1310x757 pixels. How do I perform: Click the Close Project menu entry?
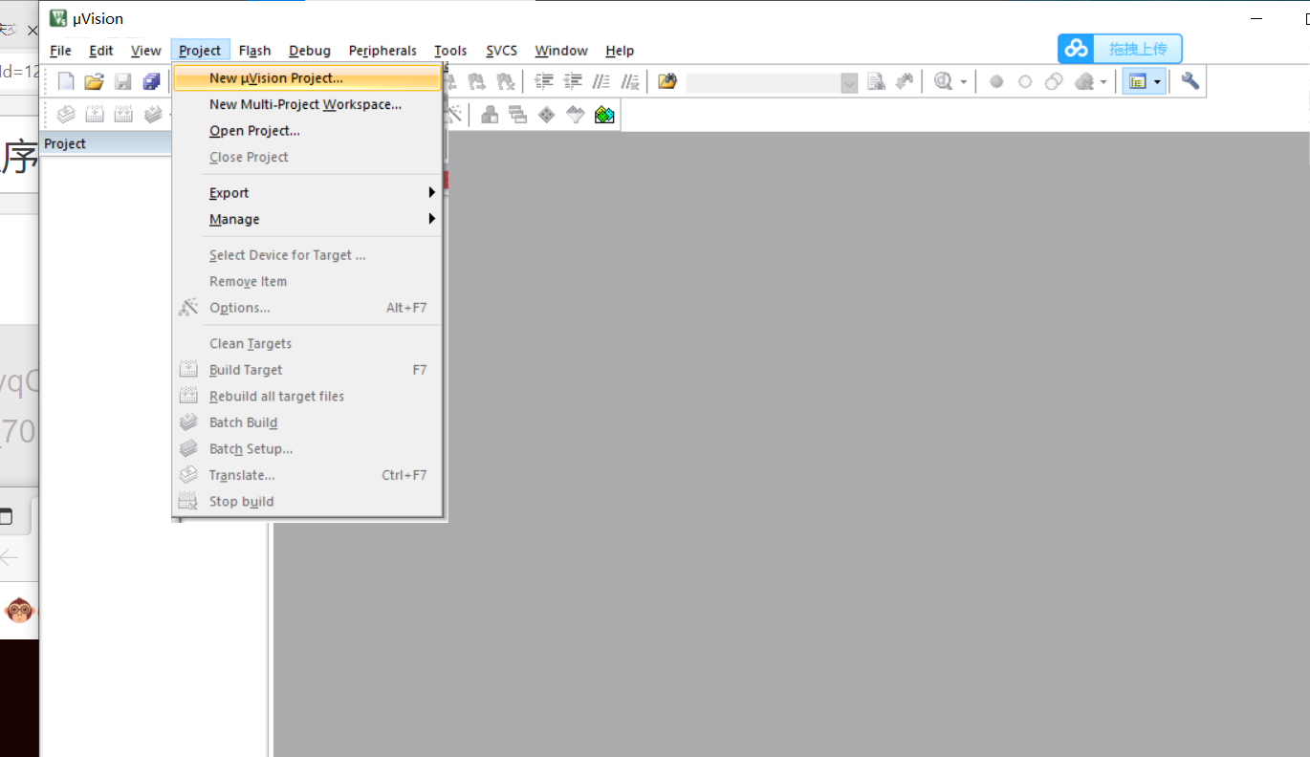point(307,157)
